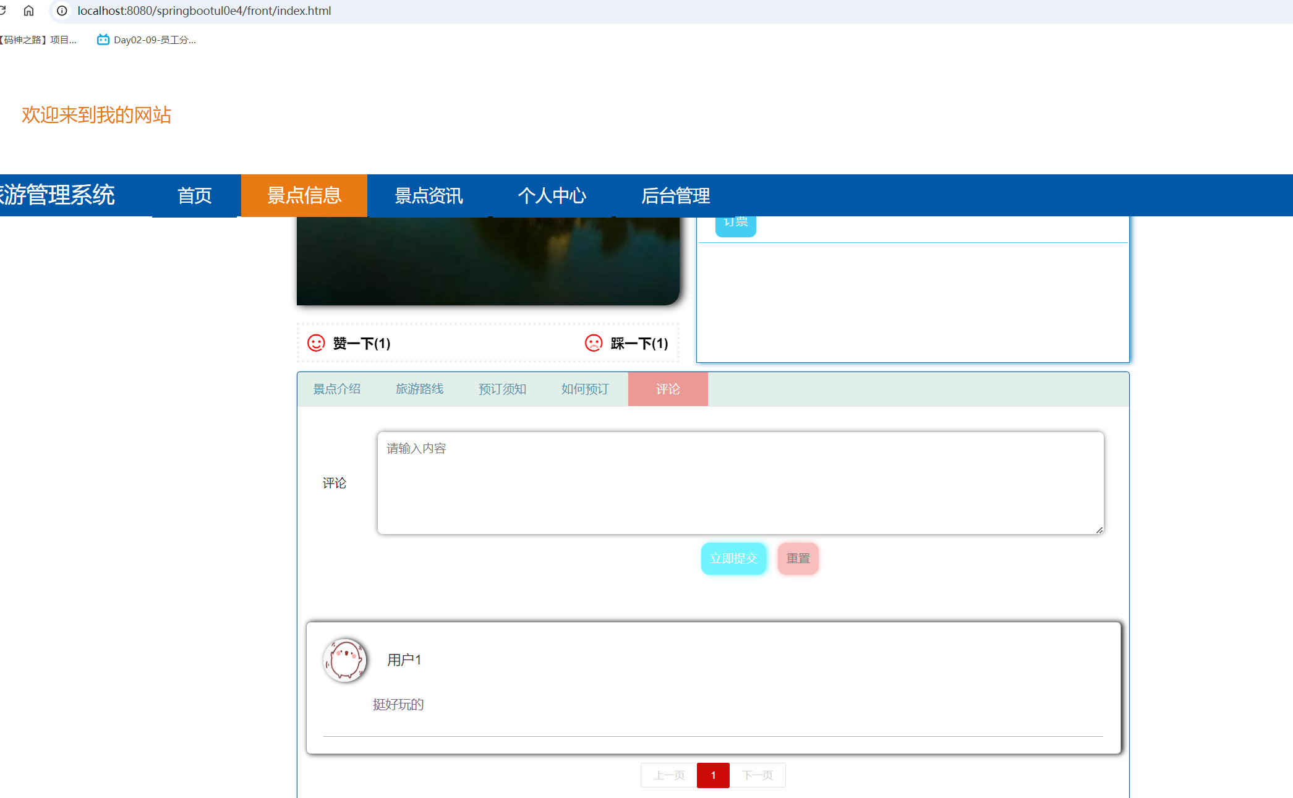Screen dimensions: 1293x798
Task: Open the 个人中心 menu item
Action: point(552,195)
